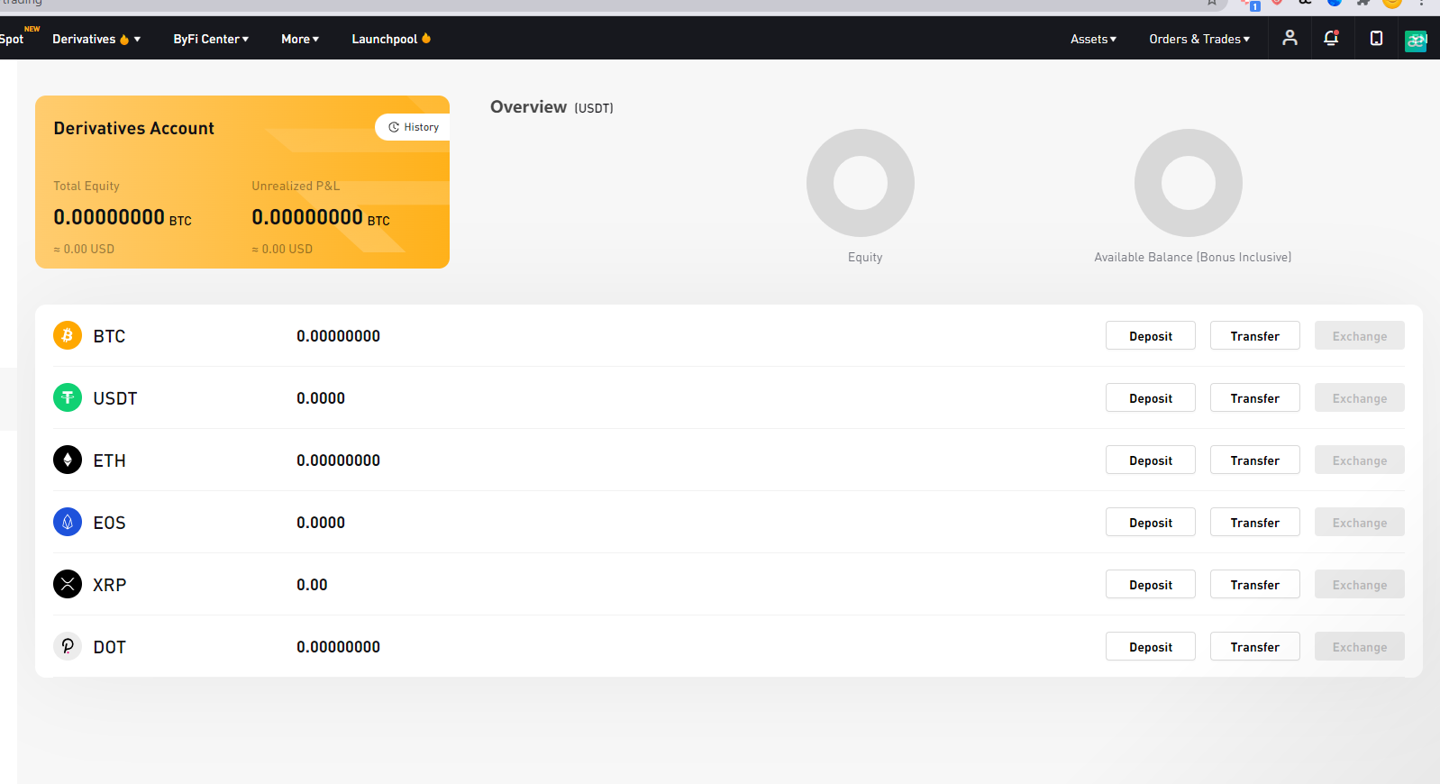Click the black XRP coin icon
Screen dimensions: 1440x784
[x=68, y=584]
